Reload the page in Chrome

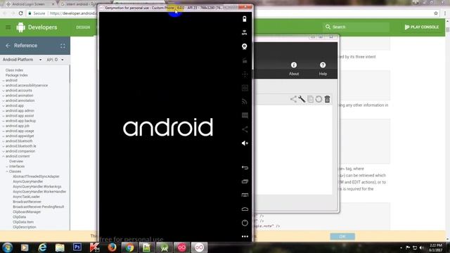coord(20,13)
